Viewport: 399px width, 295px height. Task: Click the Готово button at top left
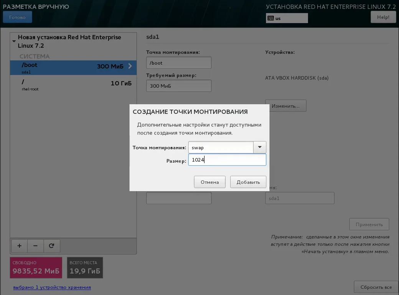[17, 17]
